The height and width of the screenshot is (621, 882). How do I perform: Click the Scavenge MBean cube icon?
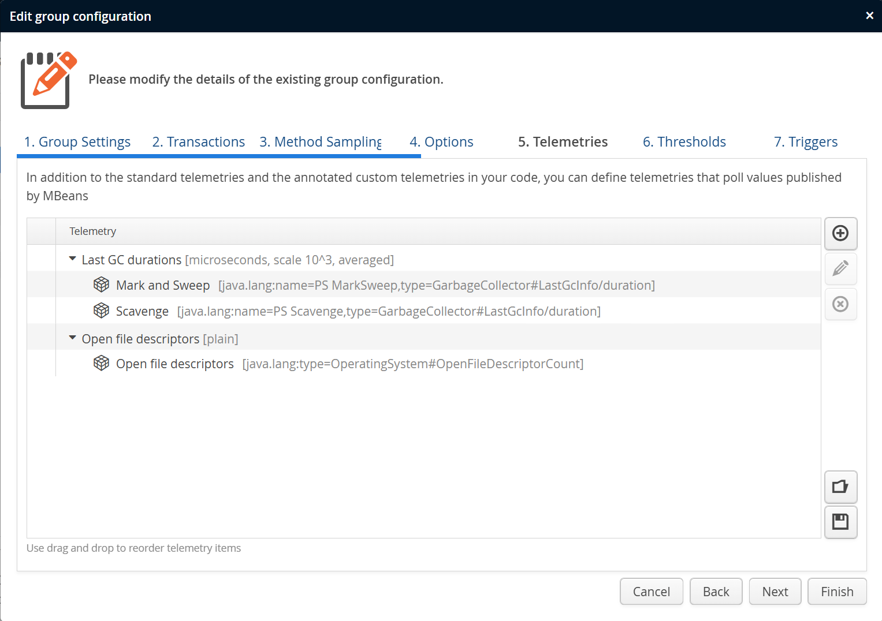(102, 311)
